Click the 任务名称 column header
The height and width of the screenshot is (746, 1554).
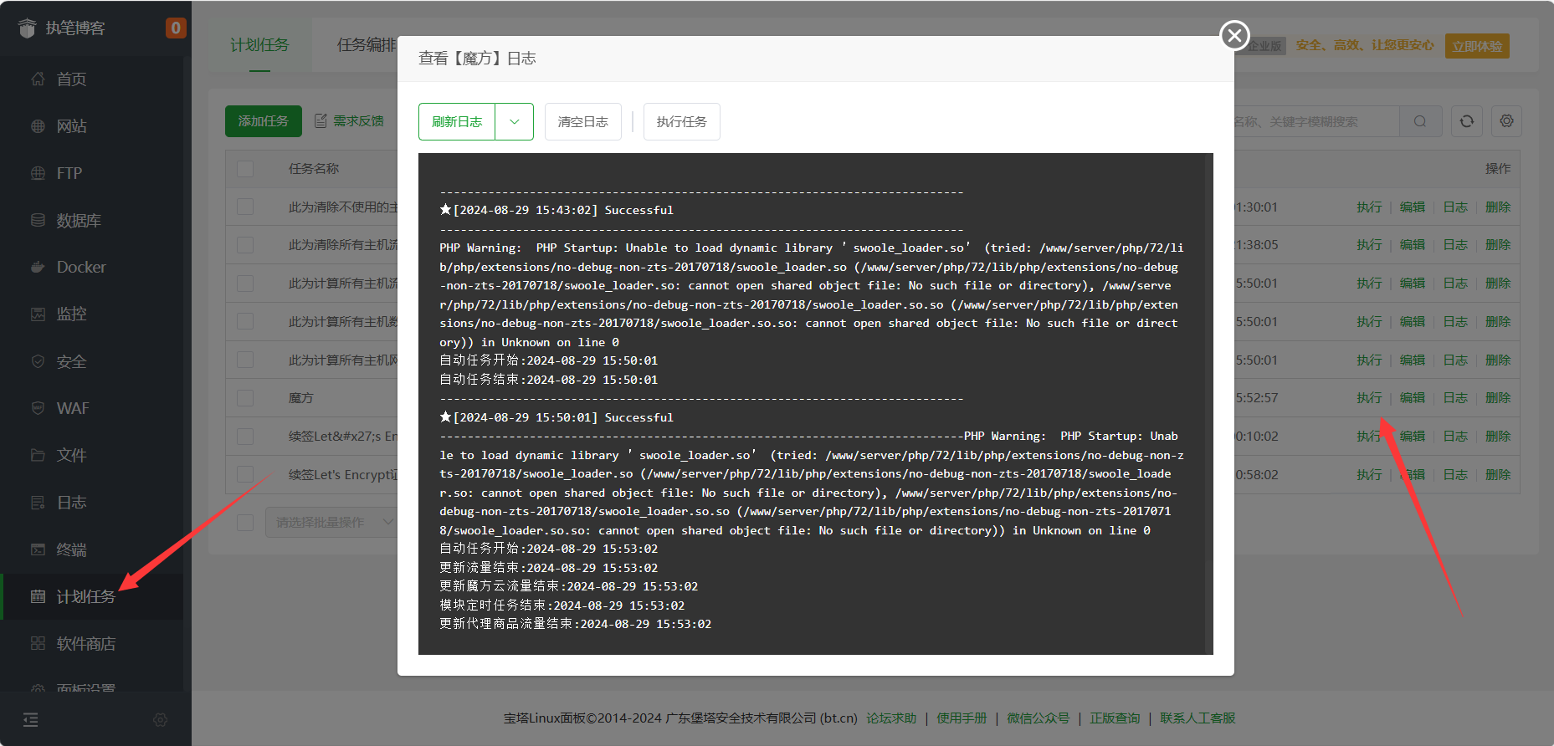(314, 169)
